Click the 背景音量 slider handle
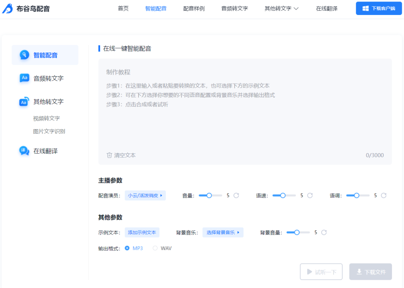The height and width of the screenshot is (288, 404). (x=297, y=232)
